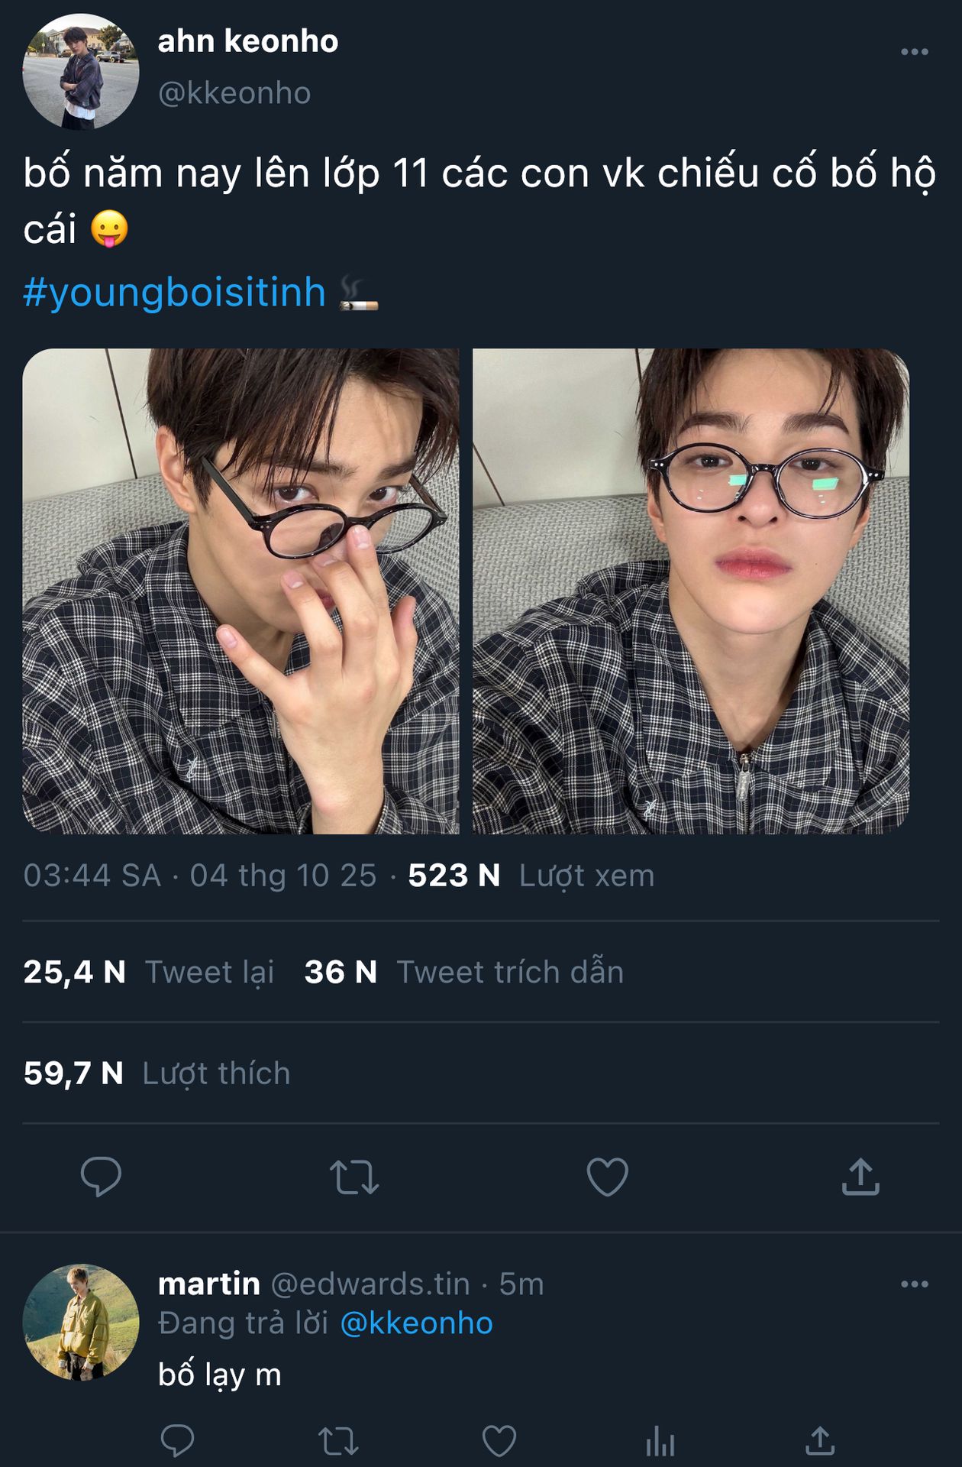Open the #youngboisitinh hashtag
Screen dimensions: 962x1467
pyautogui.click(x=174, y=292)
